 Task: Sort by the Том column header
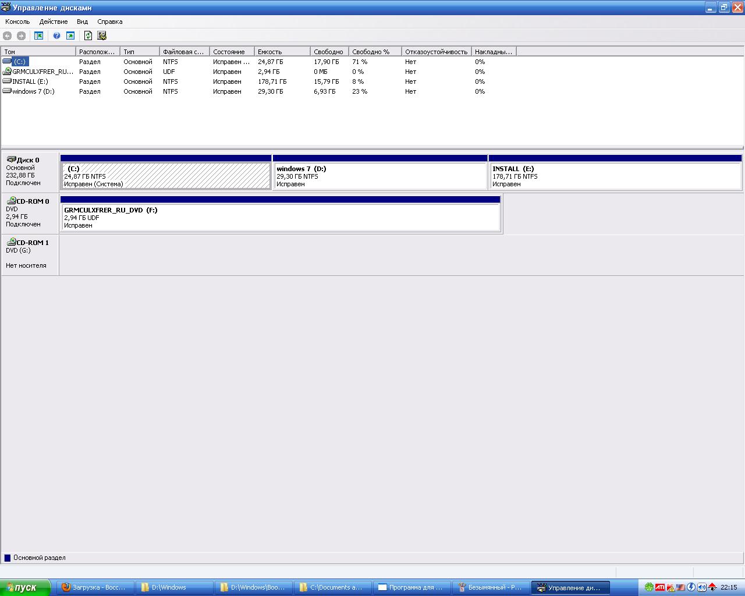39,52
